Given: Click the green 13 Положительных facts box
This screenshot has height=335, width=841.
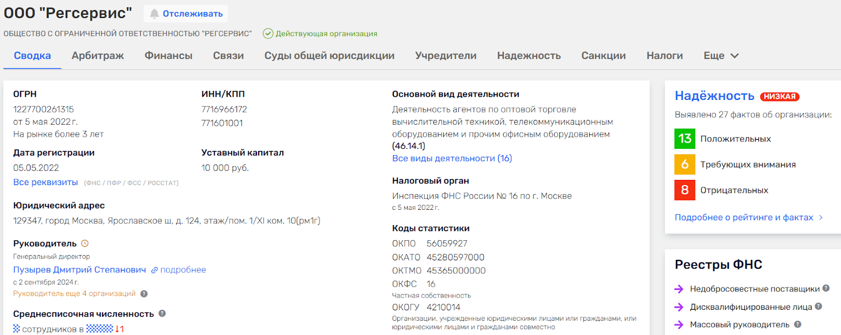Looking at the screenshot, I should point(684,139).
